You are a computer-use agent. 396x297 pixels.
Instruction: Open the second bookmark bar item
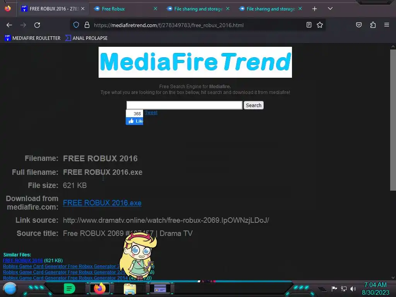(x=86, y=38)
